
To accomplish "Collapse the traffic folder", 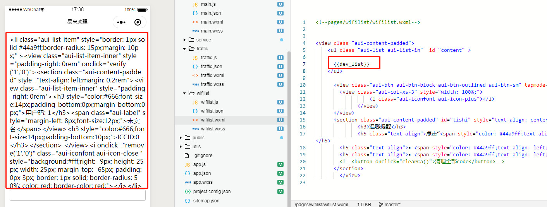I will [x=185, y=49].
